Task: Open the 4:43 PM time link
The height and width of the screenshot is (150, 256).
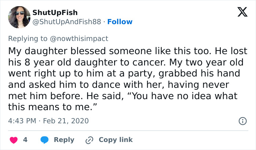Action: 22,120
